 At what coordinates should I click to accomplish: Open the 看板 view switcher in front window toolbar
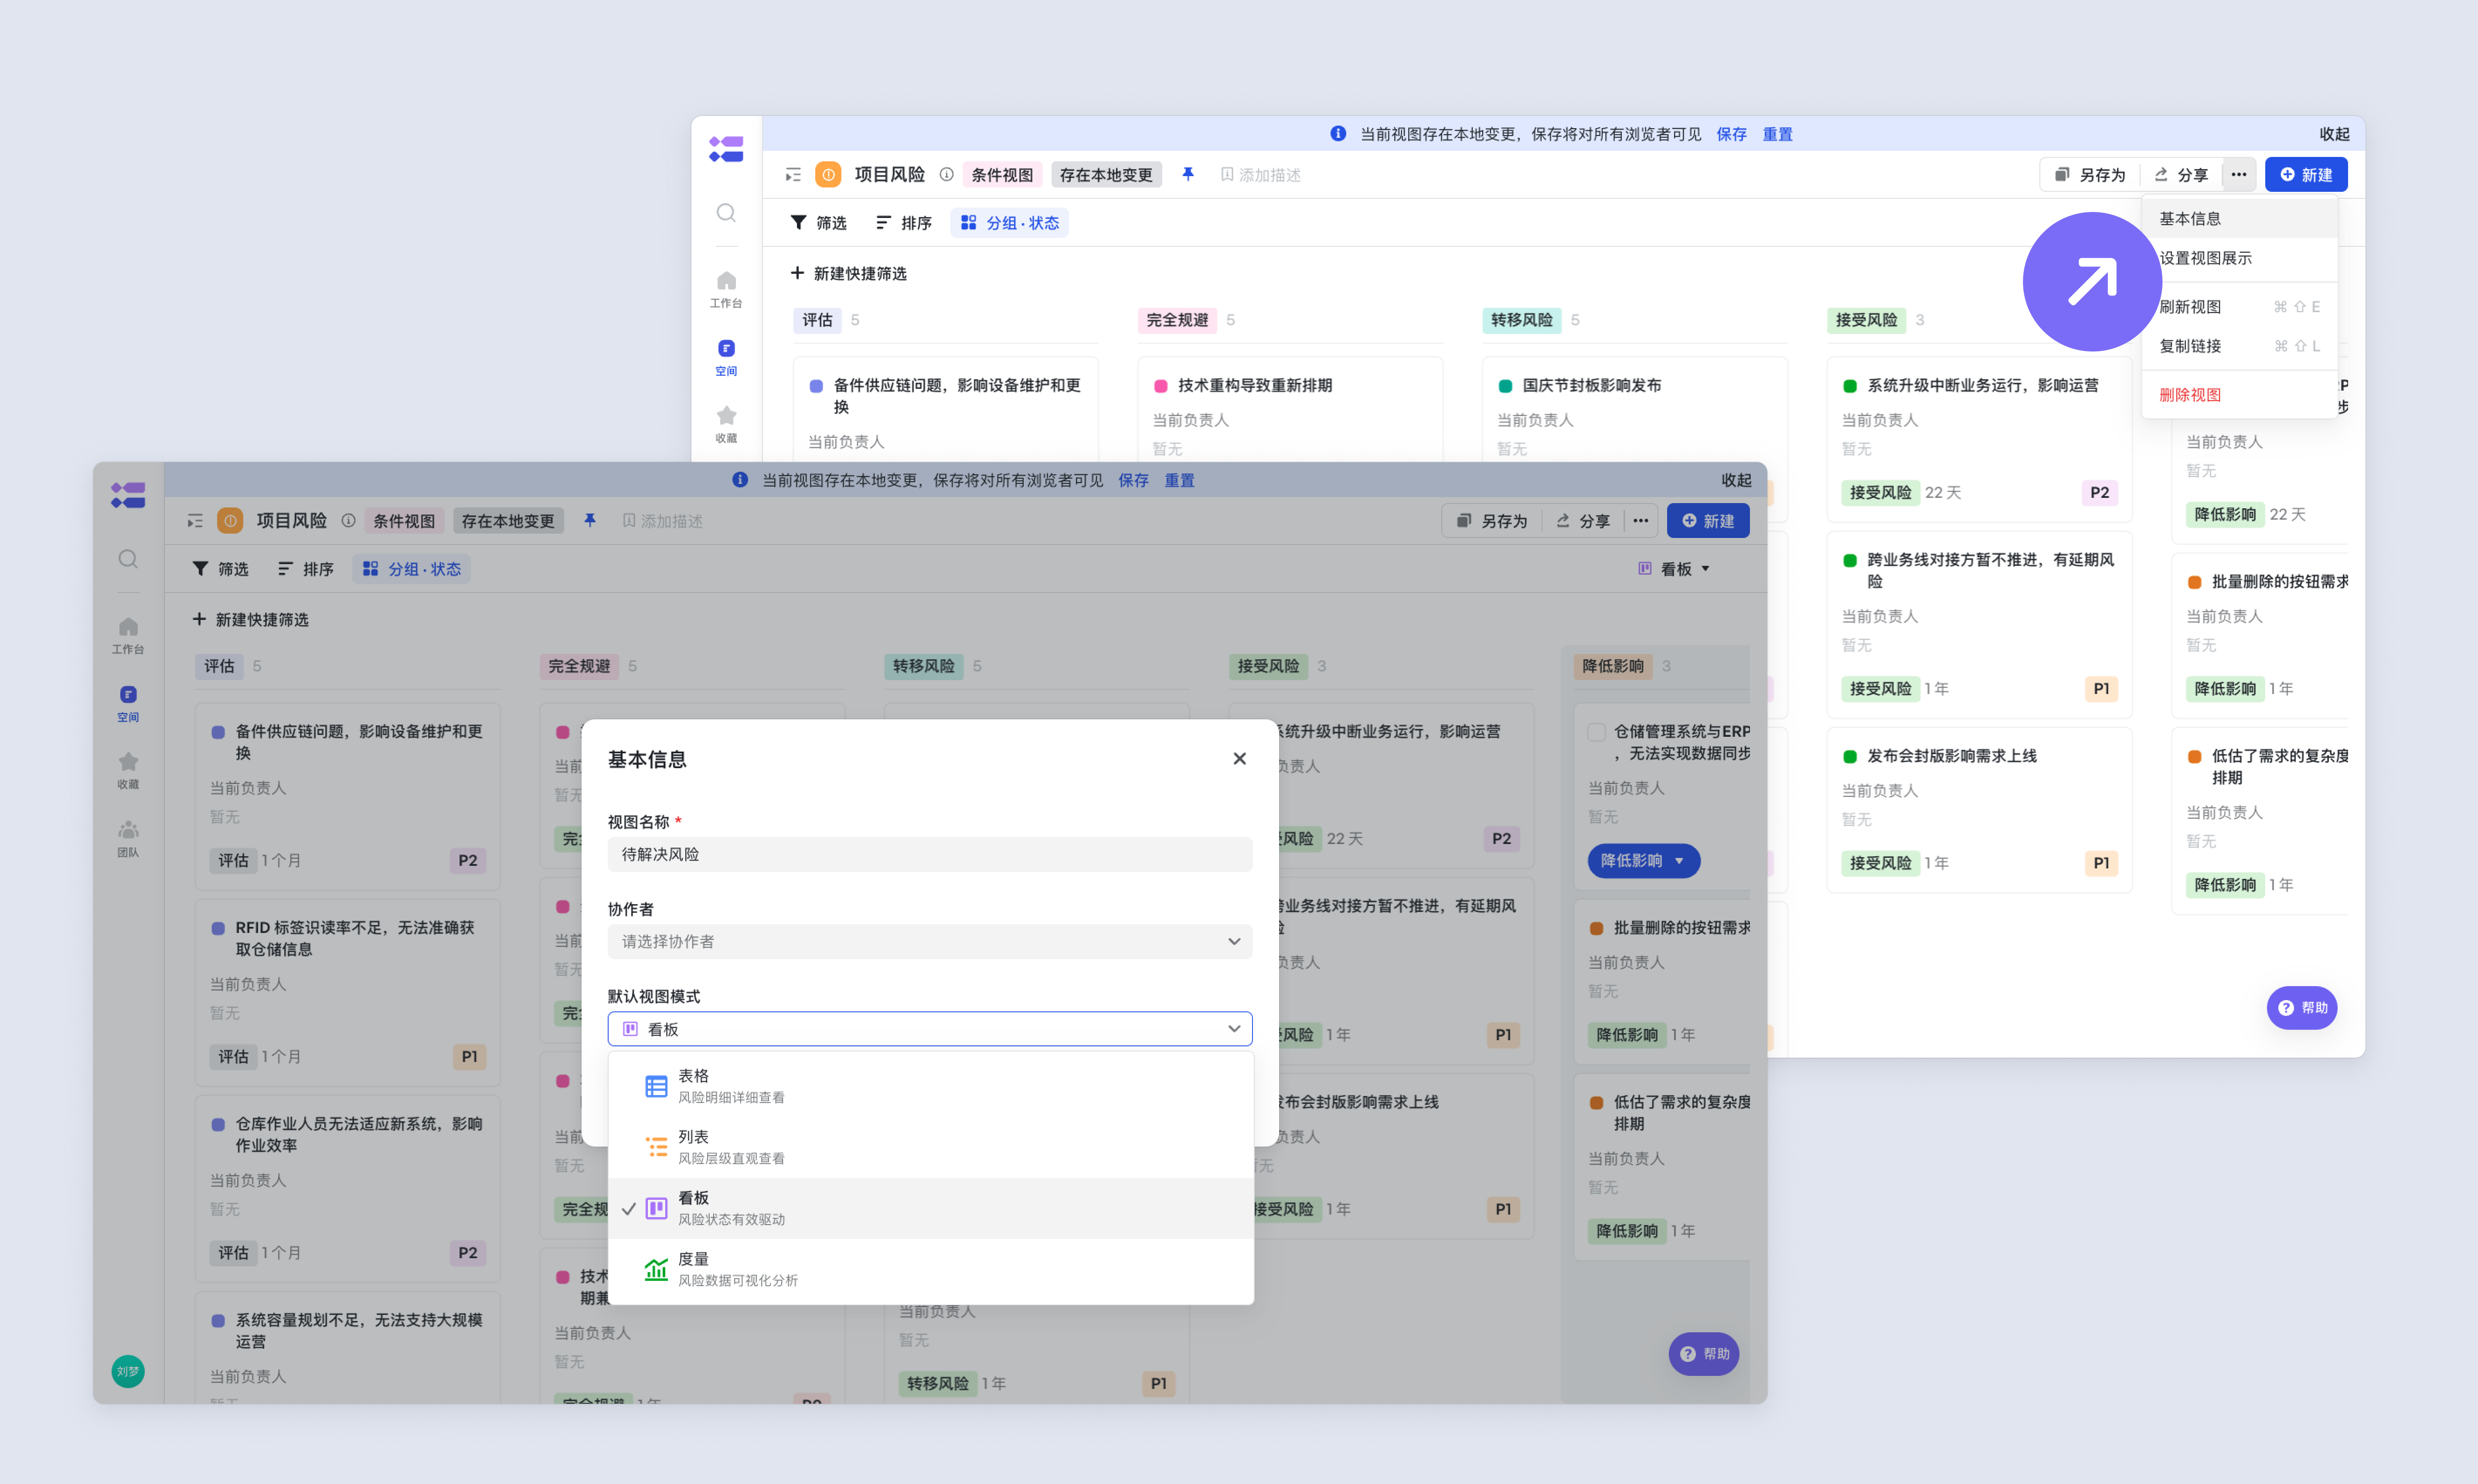tap(1674, 569)
